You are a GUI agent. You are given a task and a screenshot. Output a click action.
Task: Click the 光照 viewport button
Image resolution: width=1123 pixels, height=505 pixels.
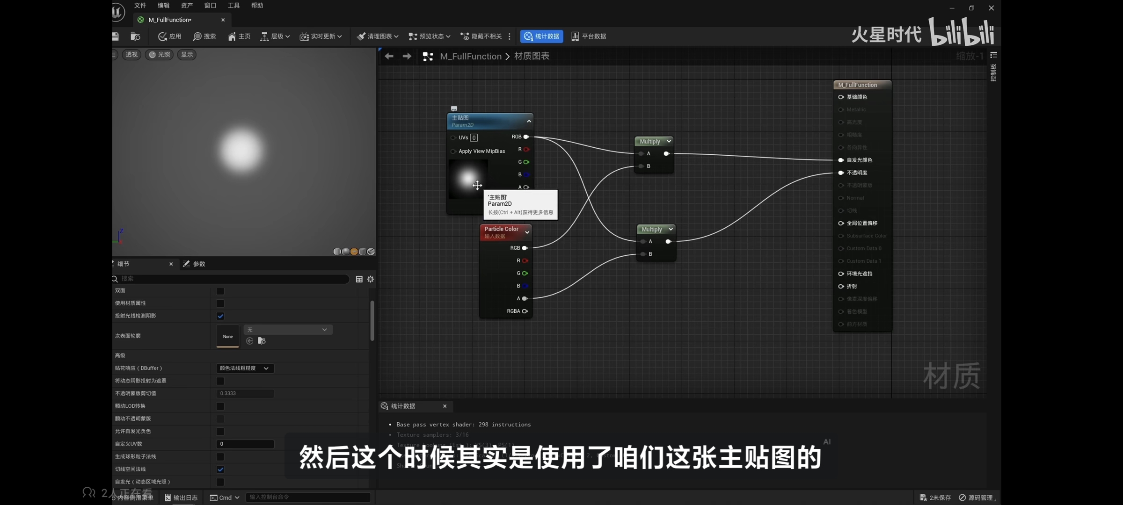pos(159,55)
